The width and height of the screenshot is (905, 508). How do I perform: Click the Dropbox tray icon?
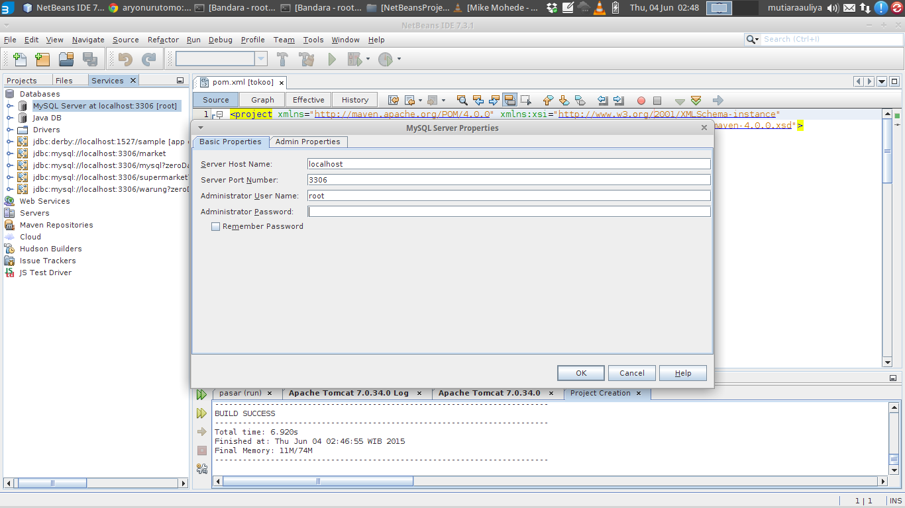pos(553,8)
